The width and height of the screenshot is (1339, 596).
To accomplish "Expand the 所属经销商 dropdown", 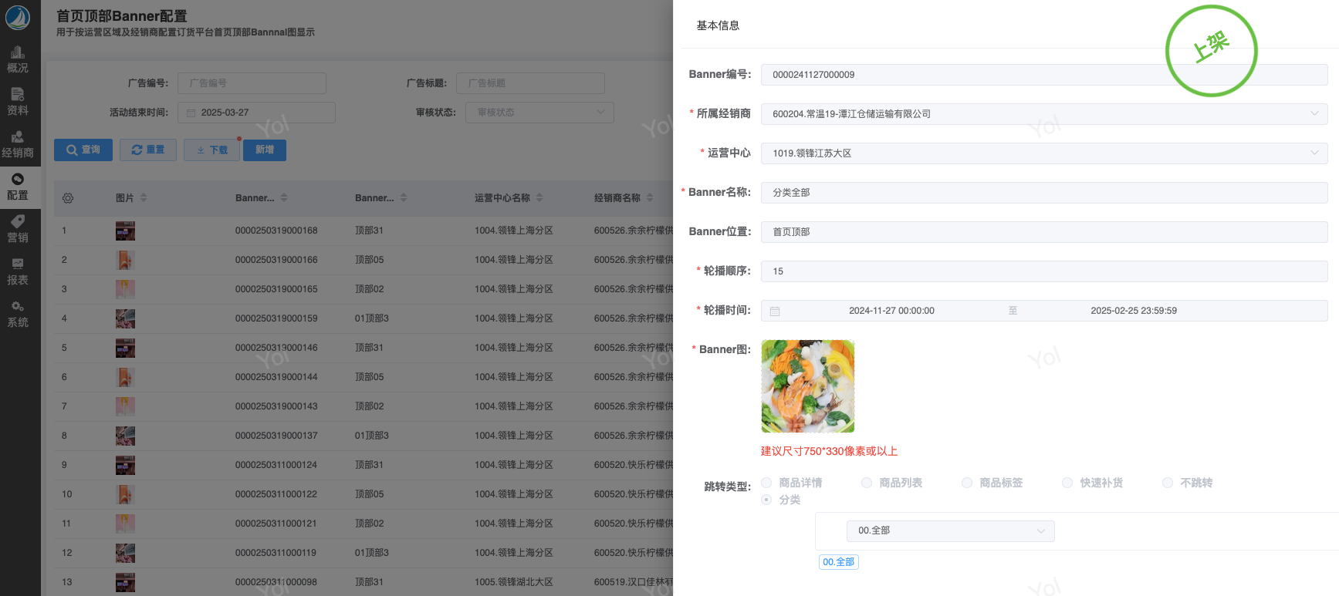I will tap(1043, 114).
